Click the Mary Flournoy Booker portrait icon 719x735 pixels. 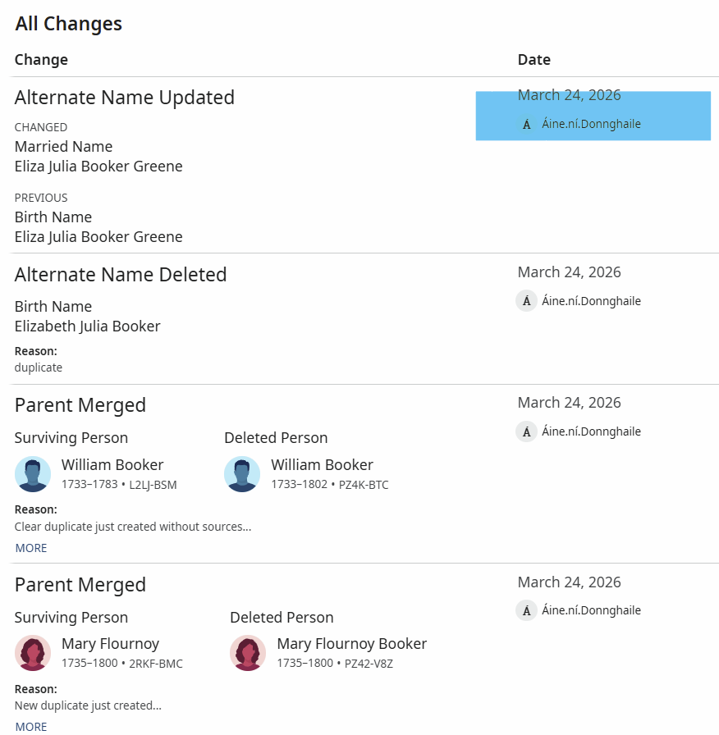pos(248,653)
